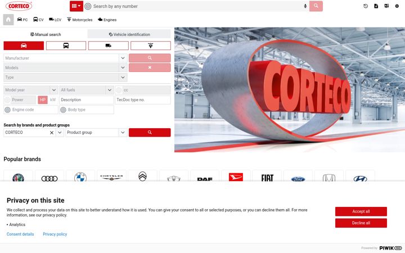The image size is (405, 253).
Task: Click the Corteco hero banner image
Action: click(290, 90)
